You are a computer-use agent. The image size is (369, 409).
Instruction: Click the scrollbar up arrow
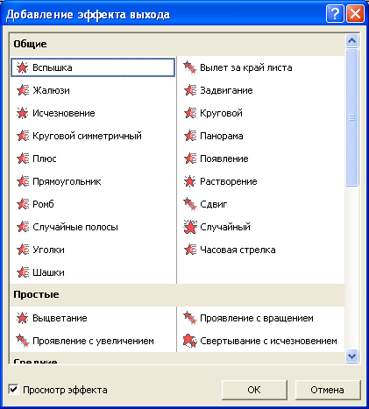tap(351, 40)
